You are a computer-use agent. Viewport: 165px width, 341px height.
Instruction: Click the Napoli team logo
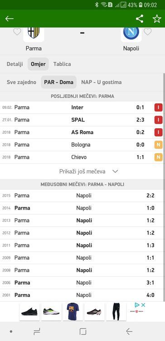[131, 33]
